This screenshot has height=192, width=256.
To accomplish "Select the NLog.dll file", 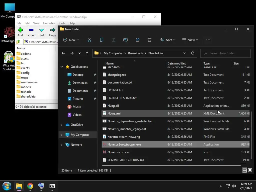I will 175,106.
